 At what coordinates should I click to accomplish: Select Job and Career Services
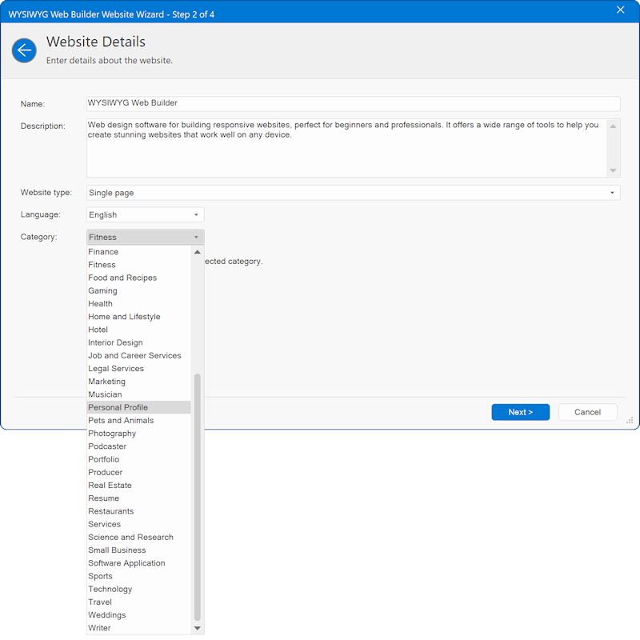(x=138, y=356)
